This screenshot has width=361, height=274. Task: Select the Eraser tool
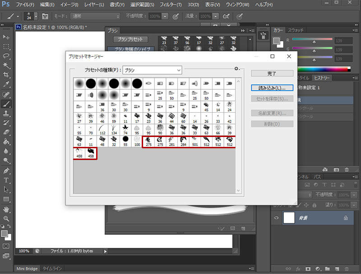6,132
